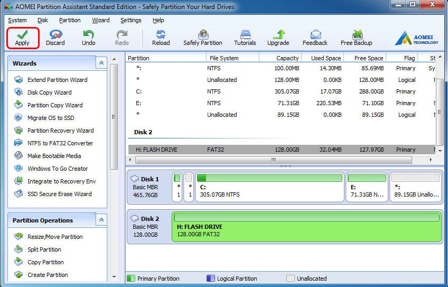This screenshot has height=287, width=448.
Task: Reload disk information
Action: pyautogui.click(x=161, y=38)
